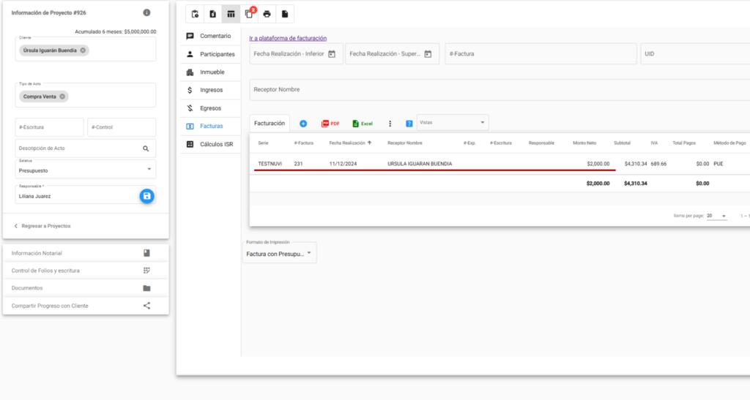Click the grid icon in the Control de Folios row
Screen dimensions: 750x400
[146, 271]
